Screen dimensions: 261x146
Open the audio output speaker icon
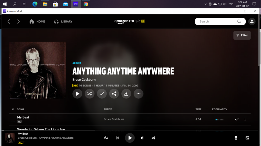click(236, 138)
